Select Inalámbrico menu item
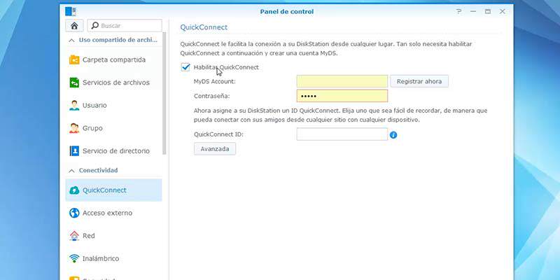 click(x=113, y=258)
